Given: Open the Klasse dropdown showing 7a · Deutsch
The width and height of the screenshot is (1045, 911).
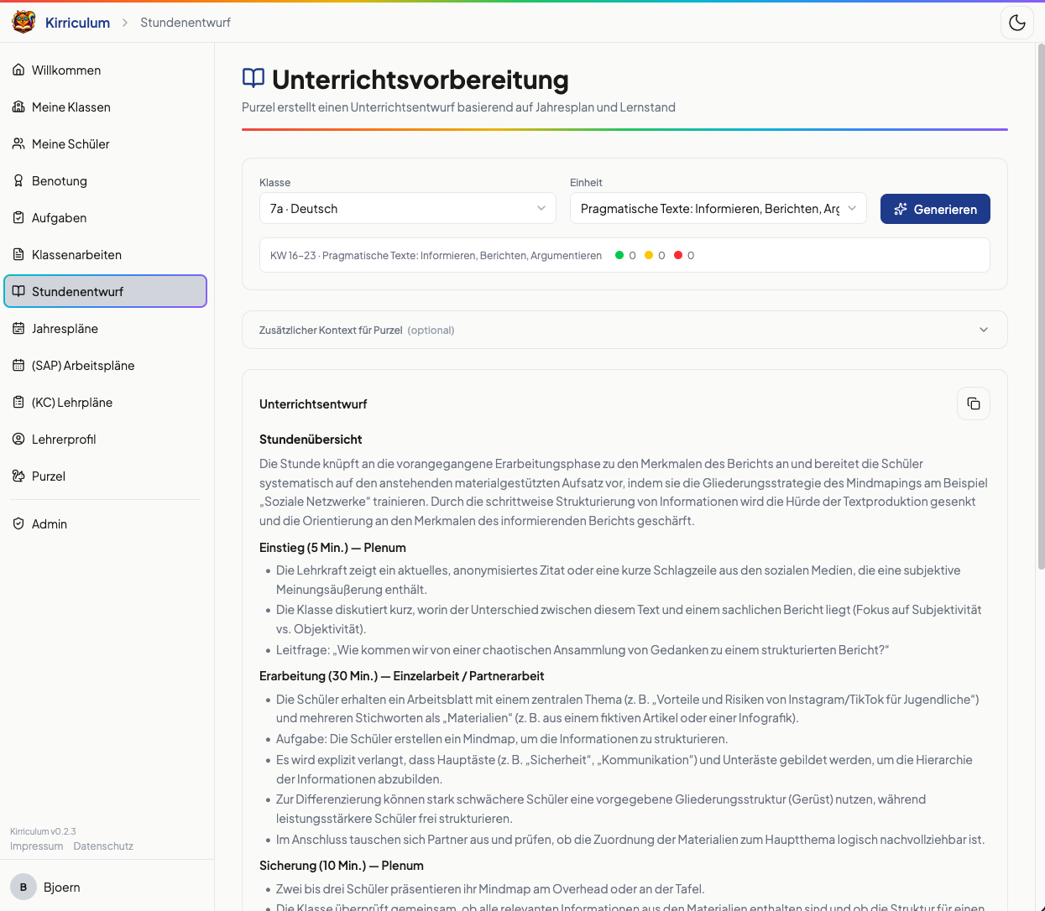Looking at the screenshot, I should (408, 208).
